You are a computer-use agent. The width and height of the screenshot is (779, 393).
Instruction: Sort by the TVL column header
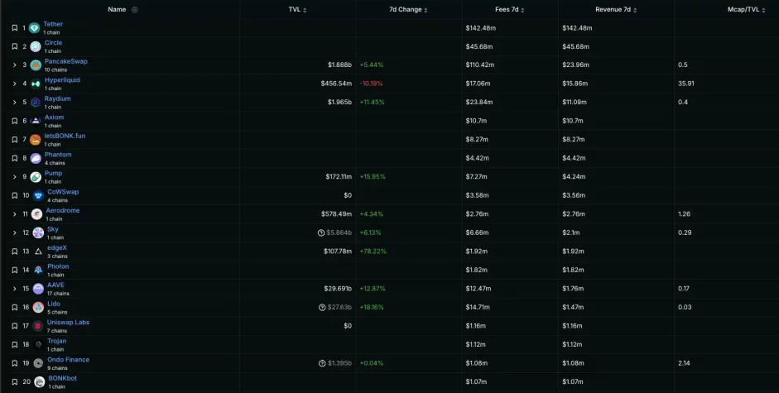coord(296,10)
